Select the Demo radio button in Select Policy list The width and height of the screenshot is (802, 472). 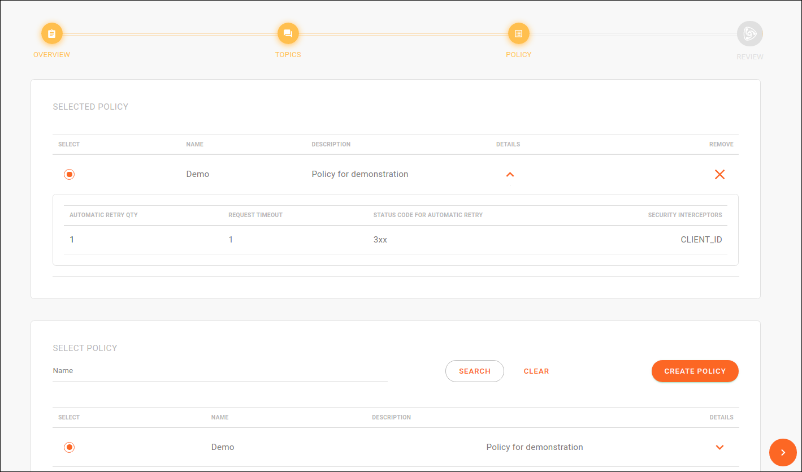click(69, 448)
